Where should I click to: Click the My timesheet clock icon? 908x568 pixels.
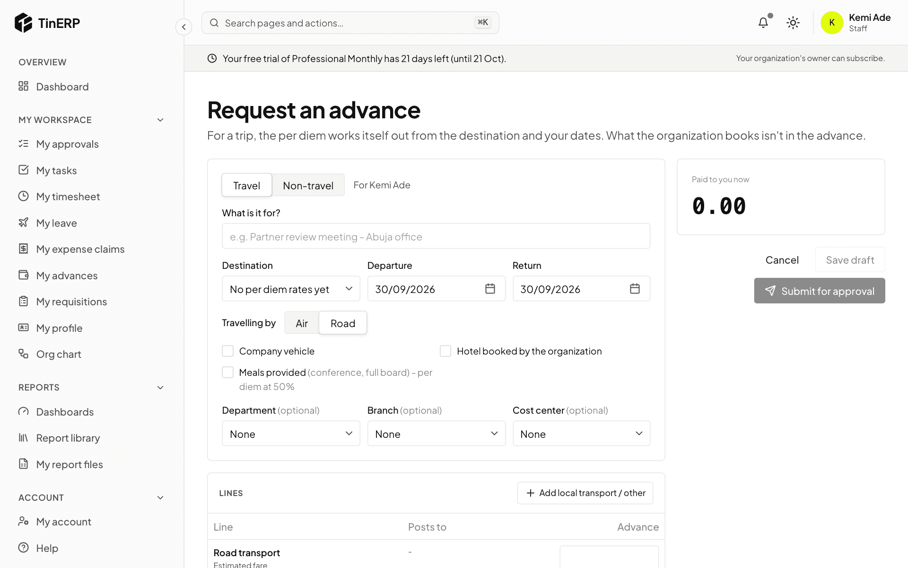[x=23, y=196]
